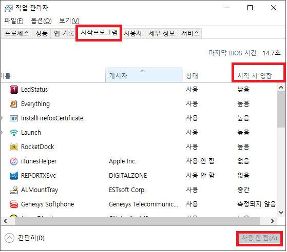Screen dimensions: 287x252
Task: Click the vertical scrollbar thumb
Action: pyautogui.click(x=281, y=110)
